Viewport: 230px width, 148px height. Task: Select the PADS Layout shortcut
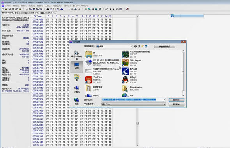[131, 63]
